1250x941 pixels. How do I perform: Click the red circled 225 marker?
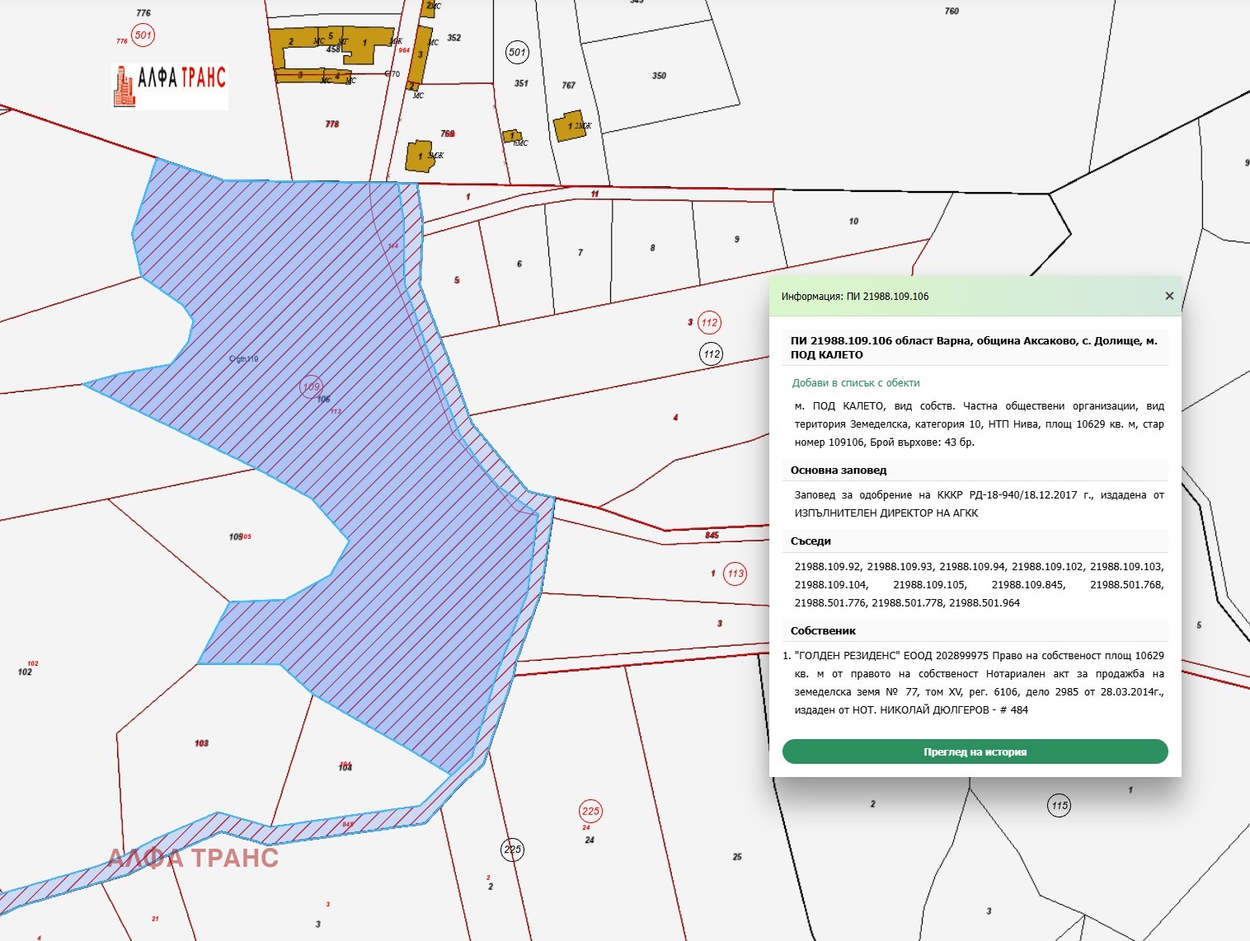click(590, 811)
